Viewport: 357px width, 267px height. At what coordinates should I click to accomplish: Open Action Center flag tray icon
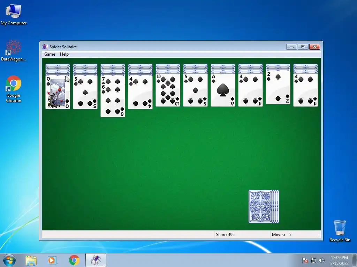305,260
